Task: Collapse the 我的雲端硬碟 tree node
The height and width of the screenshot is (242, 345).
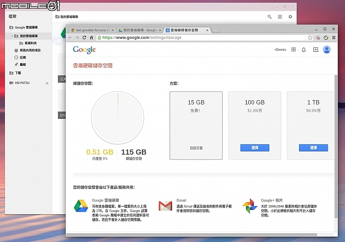Action: tap(12, 36)
